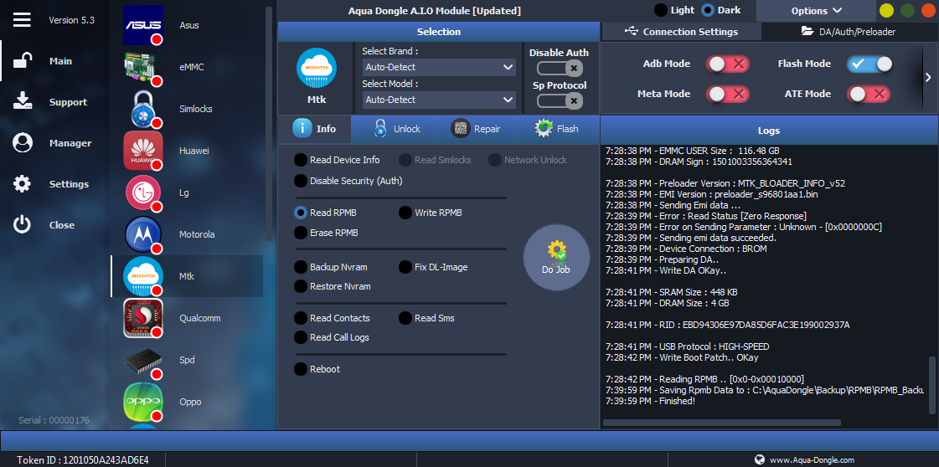939x467 pixels.
Task: Click the 'Finished!' log line
Action: [x=650, y=401]
